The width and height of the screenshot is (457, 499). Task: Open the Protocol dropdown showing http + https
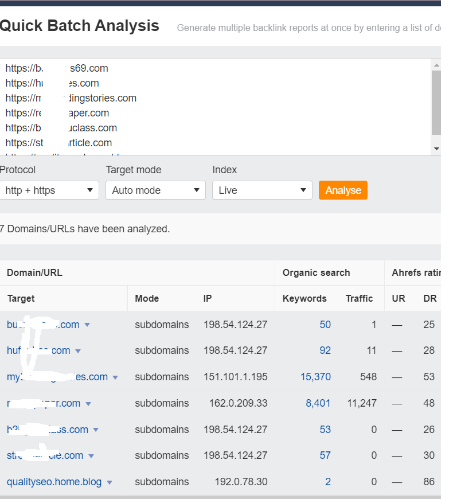click(49, 190)
